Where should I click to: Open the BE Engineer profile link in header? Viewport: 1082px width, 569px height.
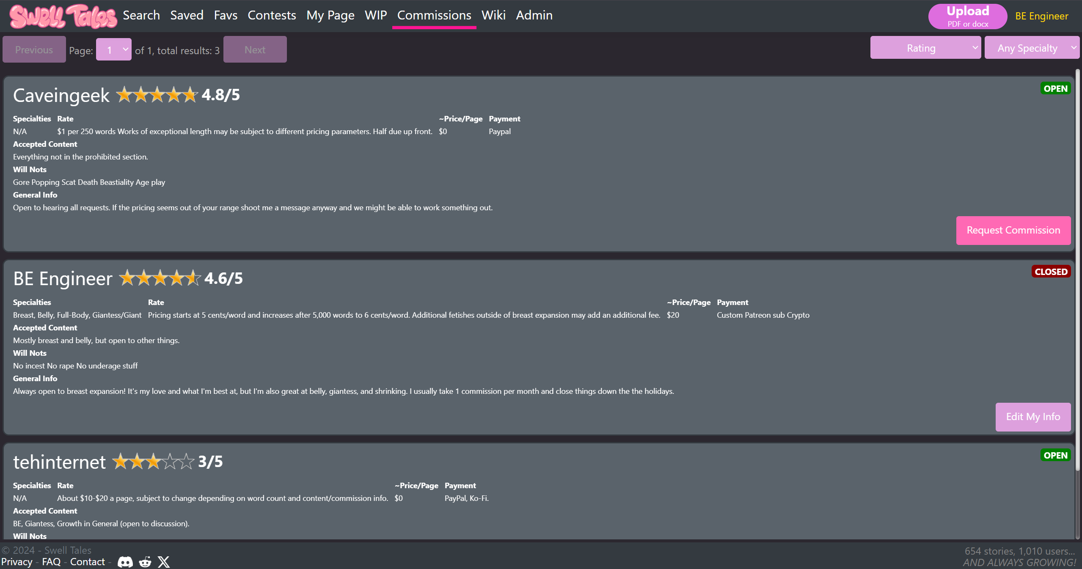coord(1041,16)
